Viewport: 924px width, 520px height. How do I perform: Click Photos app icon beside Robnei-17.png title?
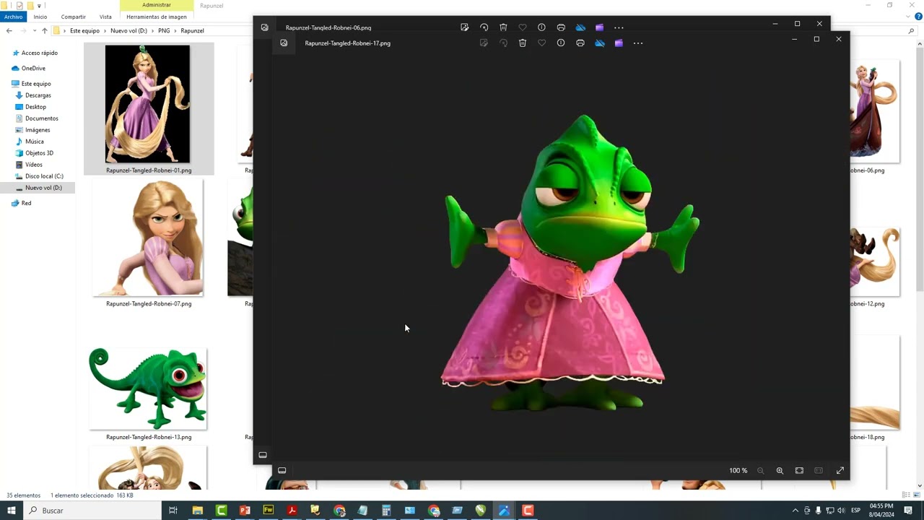(284, 43)
